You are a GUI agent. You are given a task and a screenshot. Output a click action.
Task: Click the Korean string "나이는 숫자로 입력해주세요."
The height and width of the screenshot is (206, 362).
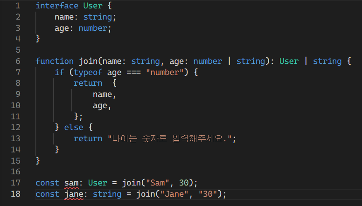[x=170, y=138]
